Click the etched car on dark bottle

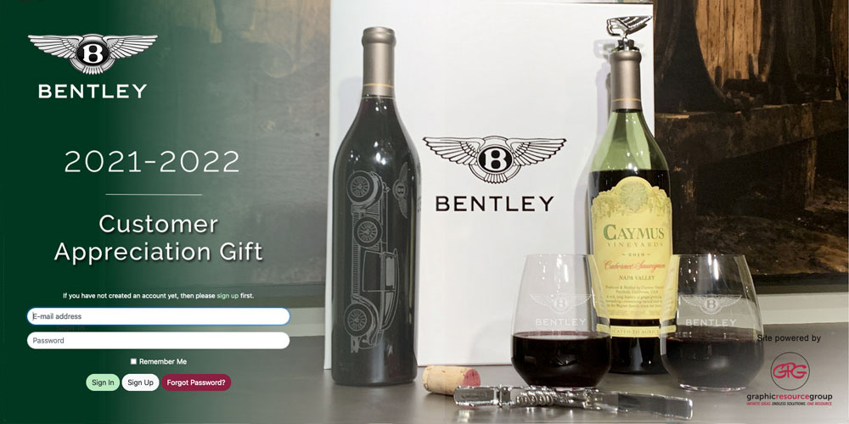coord(368,259)
